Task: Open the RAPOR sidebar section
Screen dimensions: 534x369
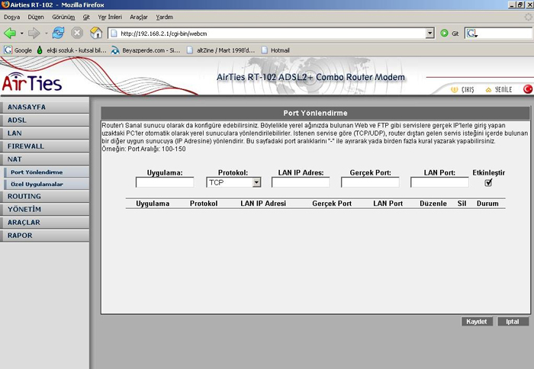Action: pyautogui.click(x=45, y=236)
